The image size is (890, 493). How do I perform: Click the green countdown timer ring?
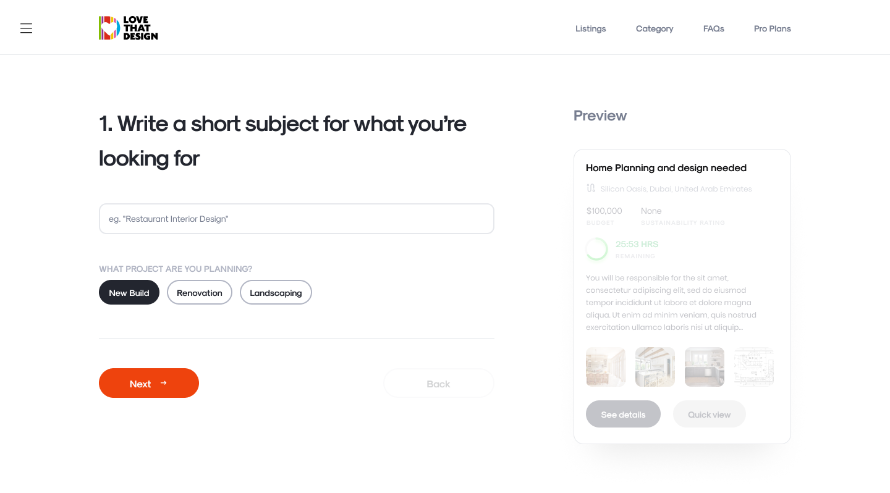click(x=596, y=249)
